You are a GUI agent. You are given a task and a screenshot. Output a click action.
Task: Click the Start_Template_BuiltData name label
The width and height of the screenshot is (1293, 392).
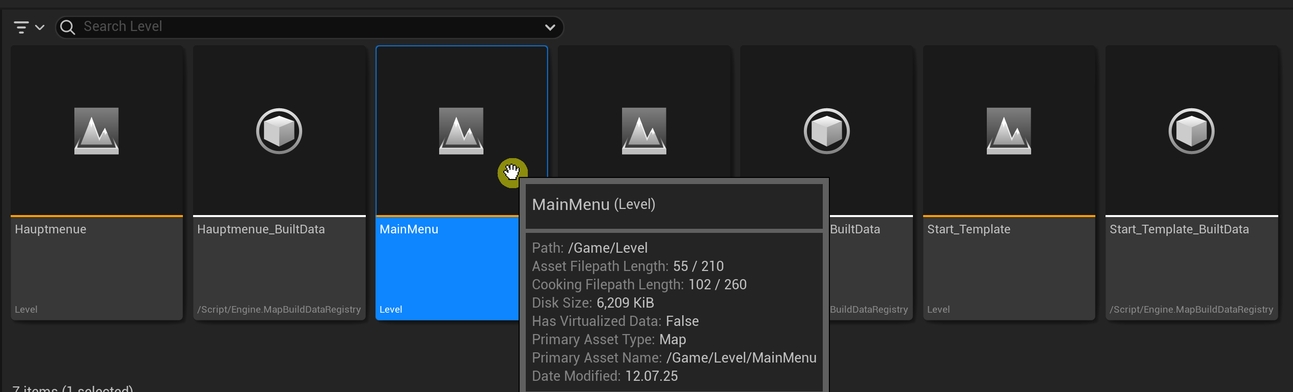(1179, 229)
